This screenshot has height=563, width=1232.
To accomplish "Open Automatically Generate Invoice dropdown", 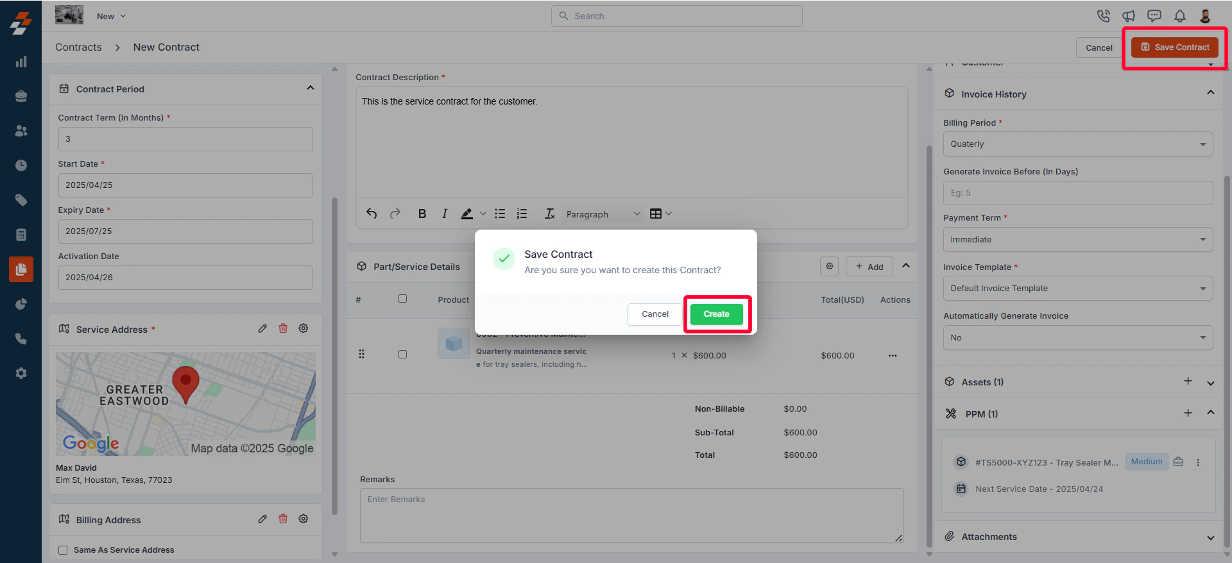I will point(1078,338).
